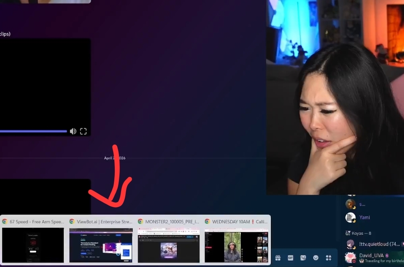Image resolution: width=404 pixels, height=267 pixels.
Task: Switch to WEDNESDAY 10AM Chrome window preview
Action: click(x=236, y=245)
